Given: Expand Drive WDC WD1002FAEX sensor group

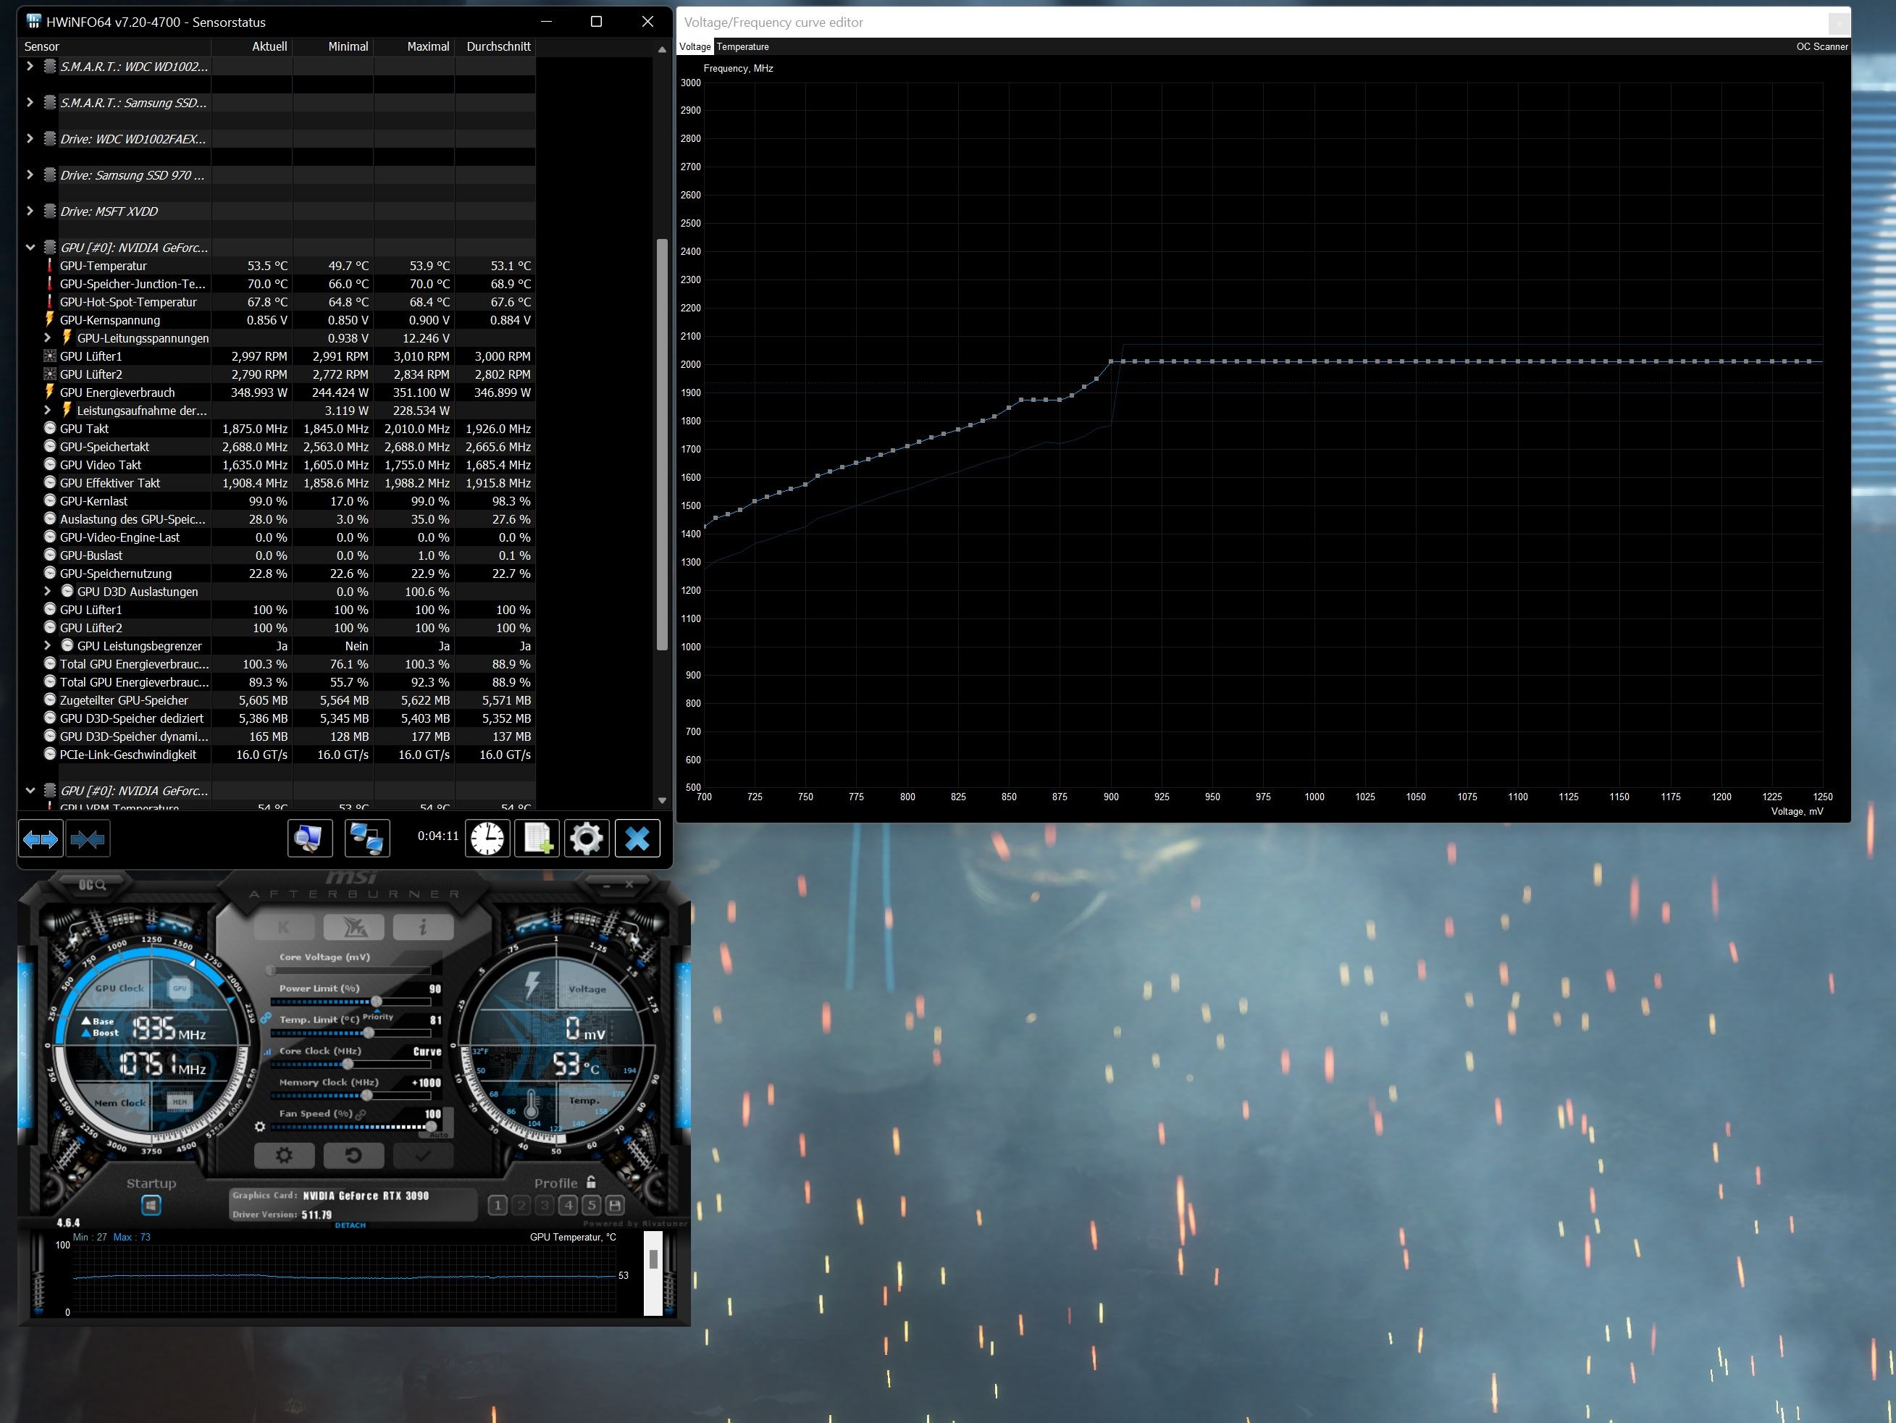Looking at the screenshot, I should coord(30,138).
